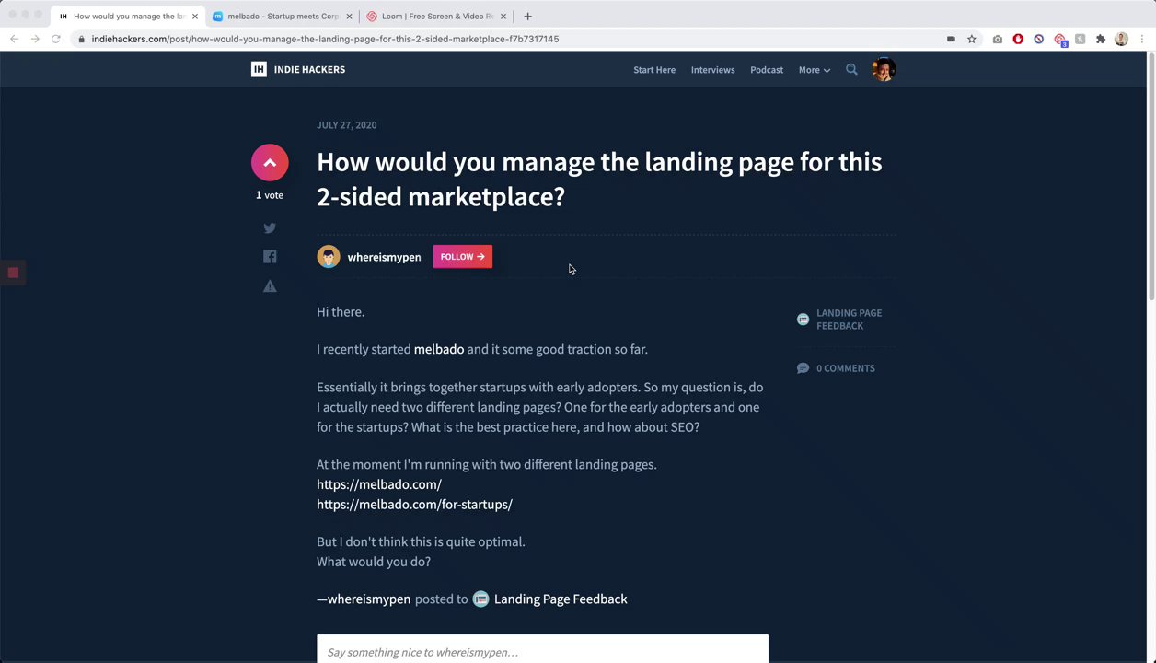
Task: Open site search magnifier icon
Action: click(x=851, y=69)
